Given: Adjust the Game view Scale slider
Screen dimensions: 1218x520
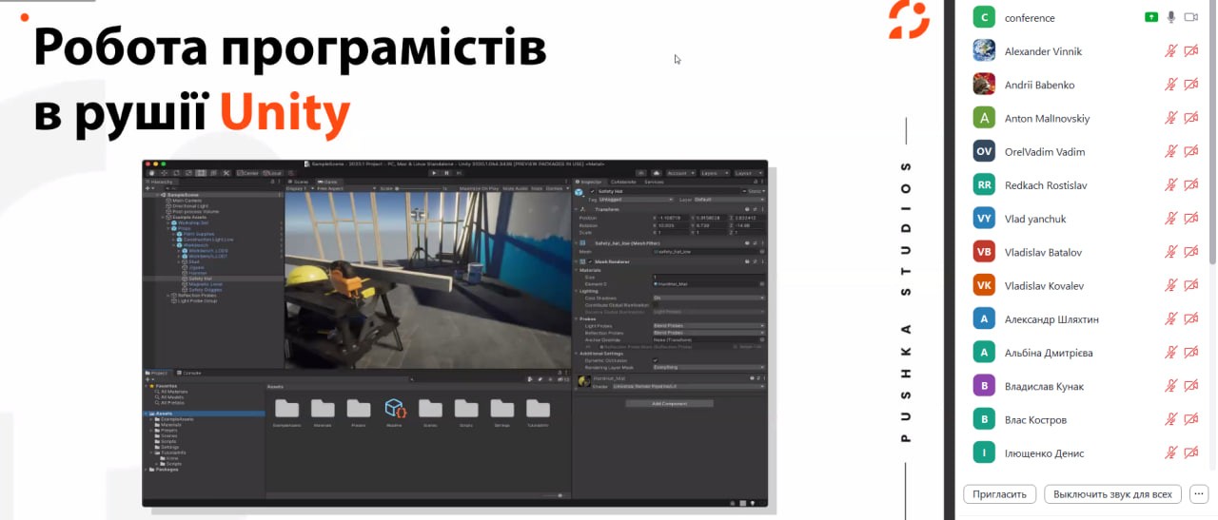Looking at the screenshot, I should click(420, 188).
